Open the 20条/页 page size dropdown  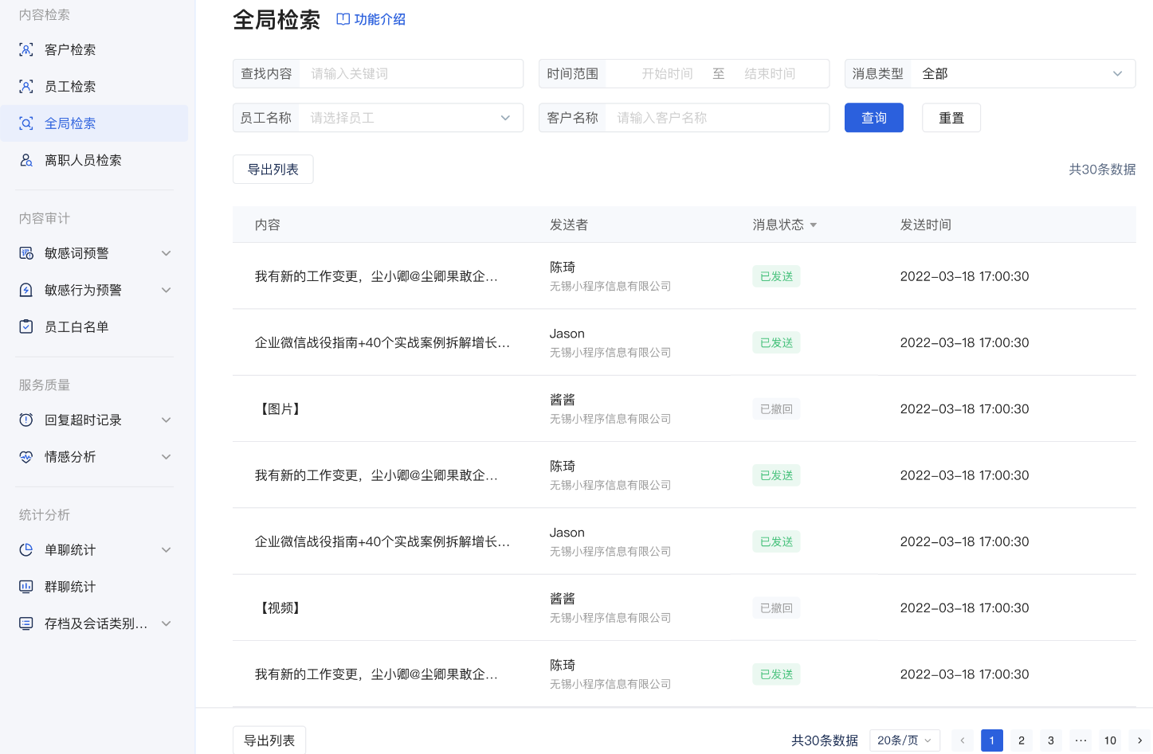[x=905, y=740]
